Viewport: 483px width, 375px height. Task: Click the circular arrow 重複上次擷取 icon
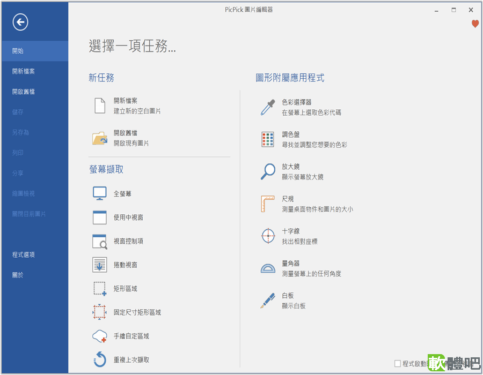[x=100, y=359]
